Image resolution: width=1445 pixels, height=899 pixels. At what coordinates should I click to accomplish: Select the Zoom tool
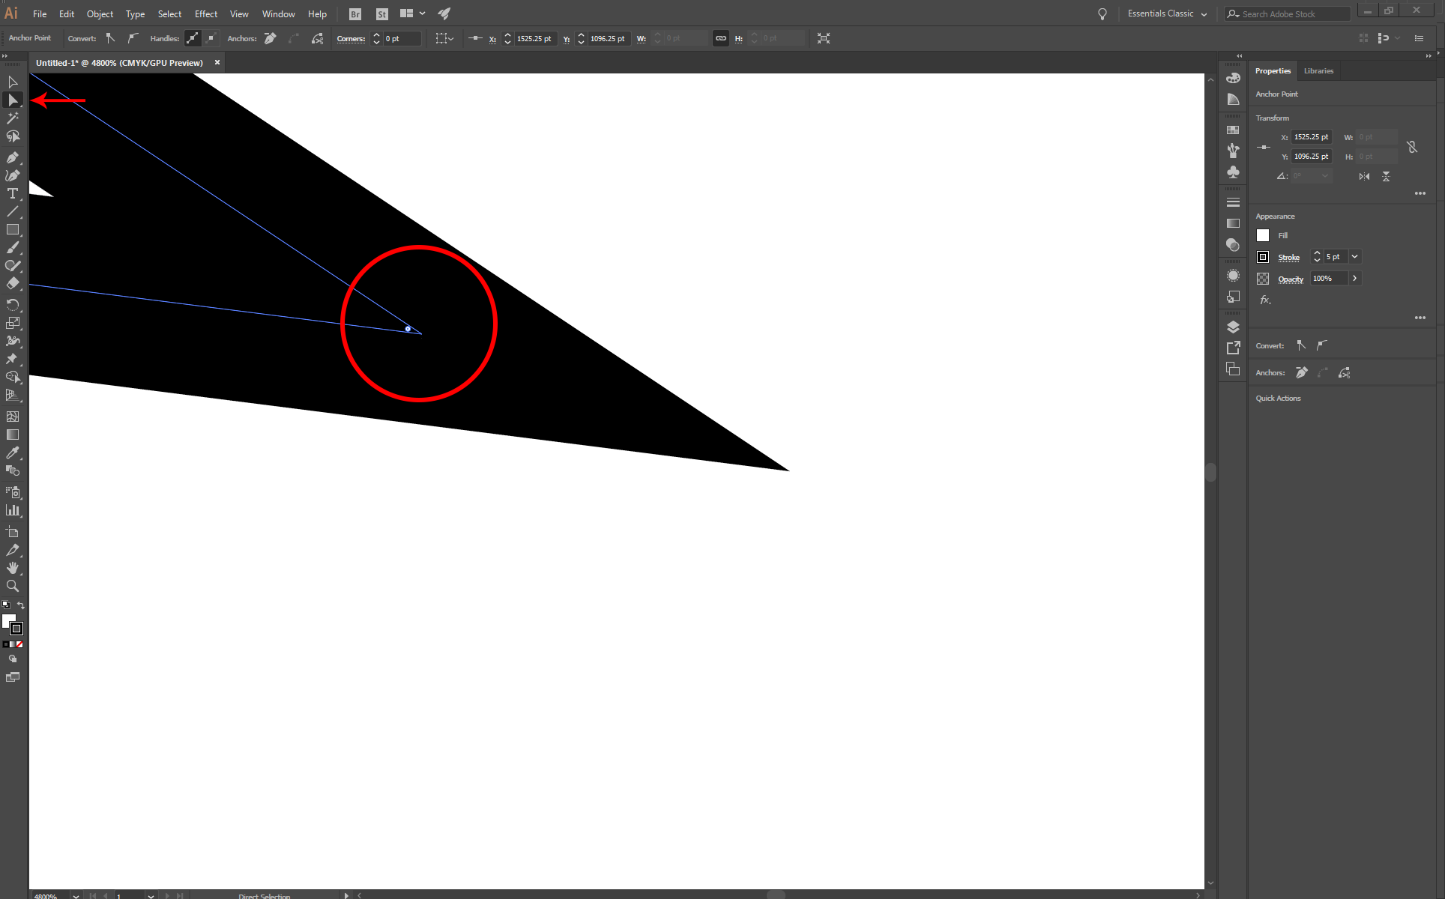(13, 587)
